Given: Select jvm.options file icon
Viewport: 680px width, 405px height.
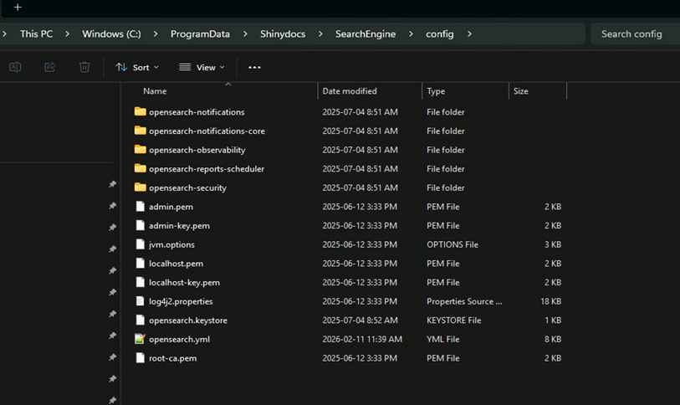Looking at the screenshot, I should coord(140,244).
